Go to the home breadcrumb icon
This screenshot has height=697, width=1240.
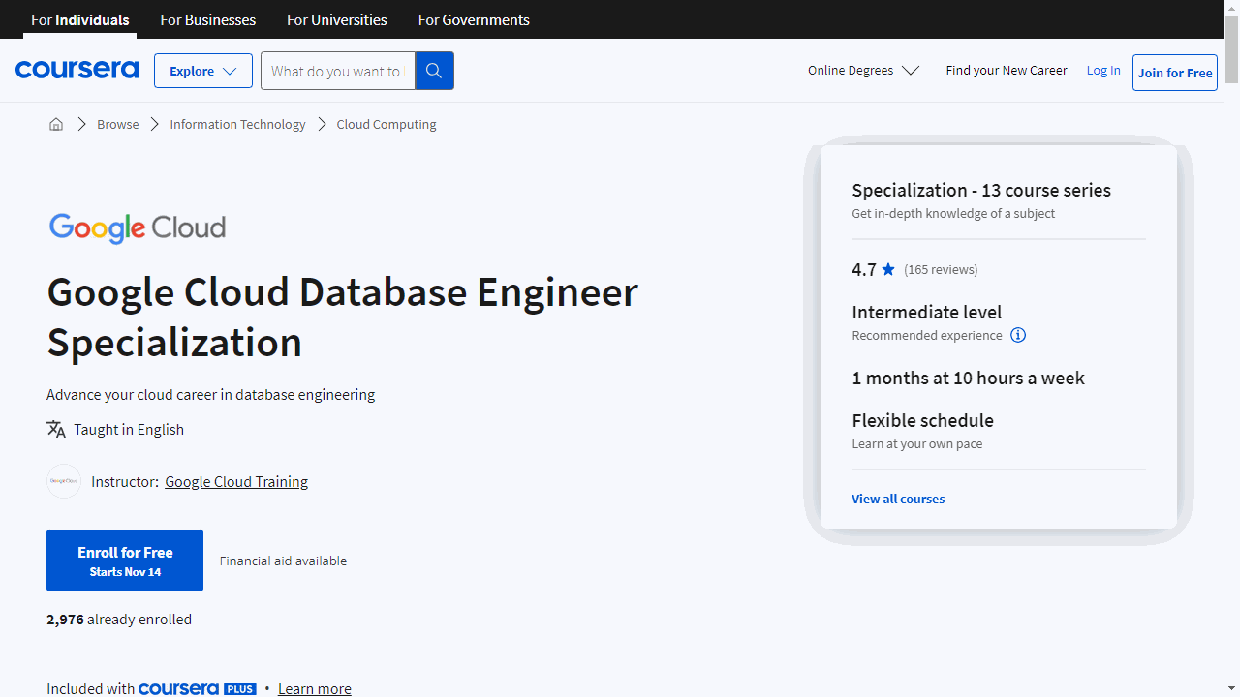tap(56, 124)
